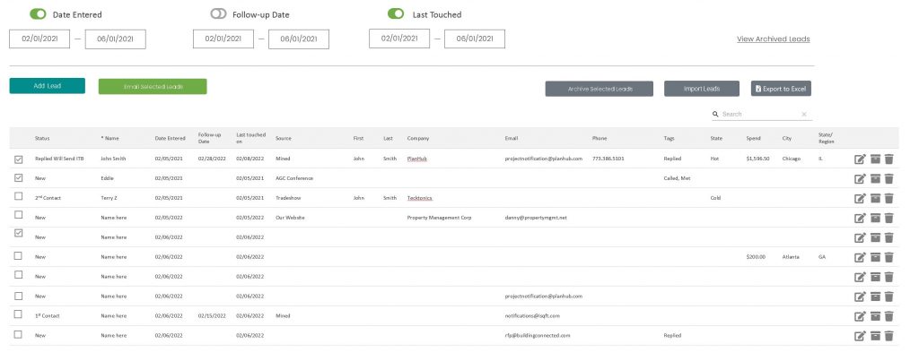Screen dimensions: 919x361
Task: Uncheck the checkbox for the John Smith row
Action: [x=19, y=159]
